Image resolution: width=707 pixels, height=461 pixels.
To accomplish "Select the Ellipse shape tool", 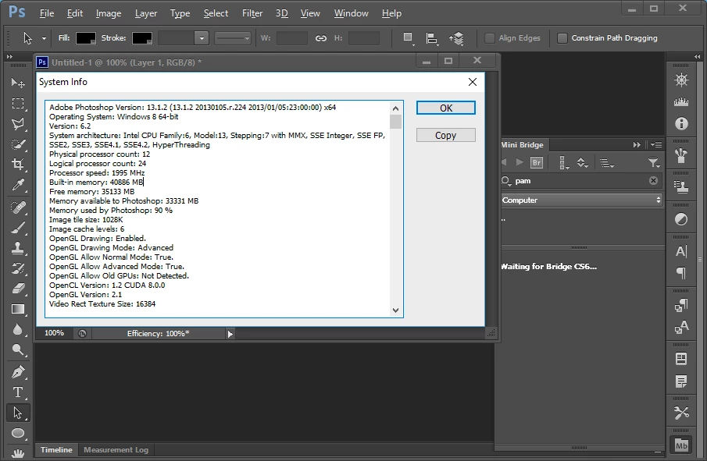I will [x=18, y=433].
